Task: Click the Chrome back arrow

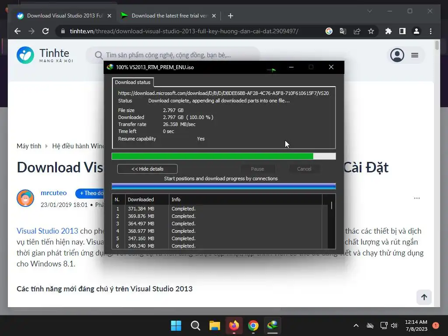Action: click(x=17, y=31)
